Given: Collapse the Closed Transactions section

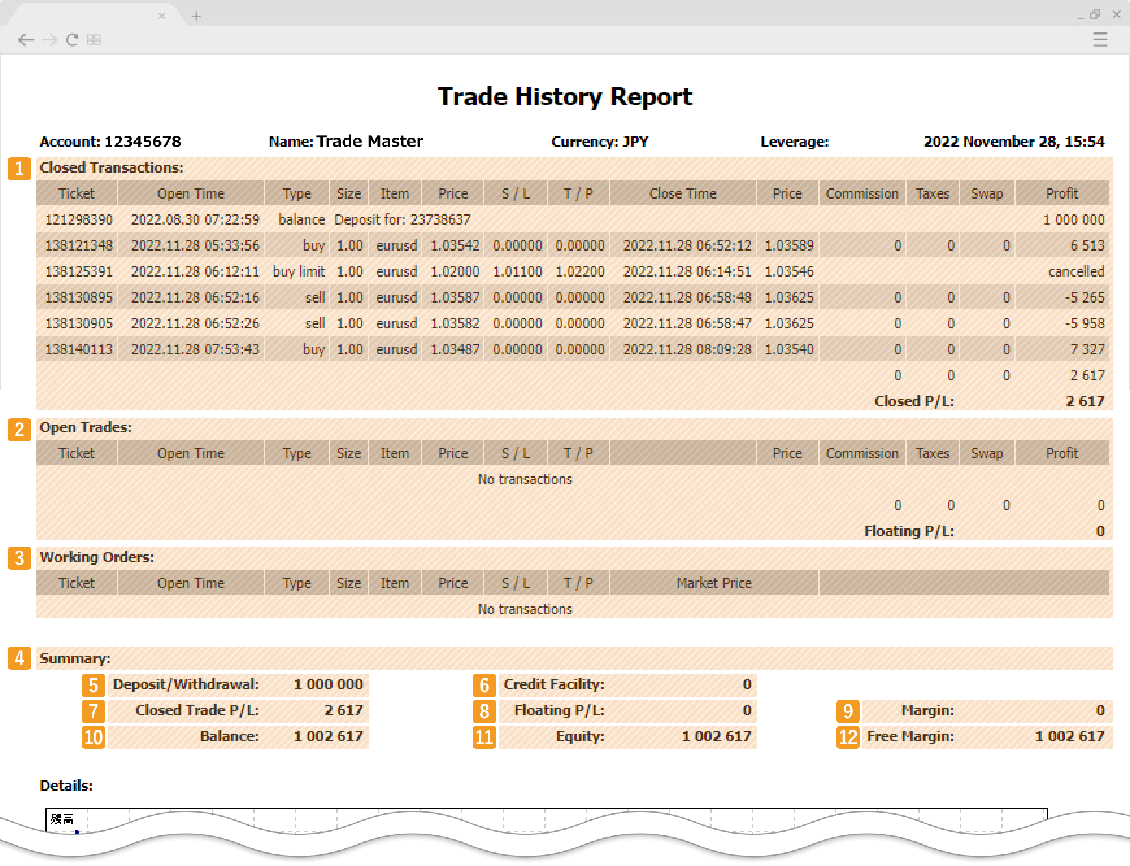Looking at the screenshot, I should (x=110, y=167).
